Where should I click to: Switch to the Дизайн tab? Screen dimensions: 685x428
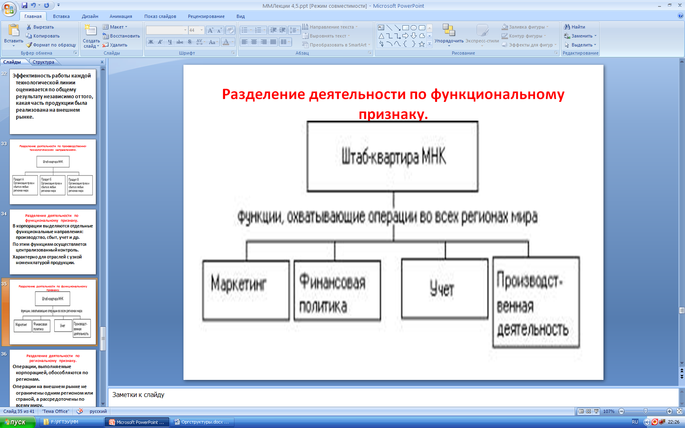90,16
